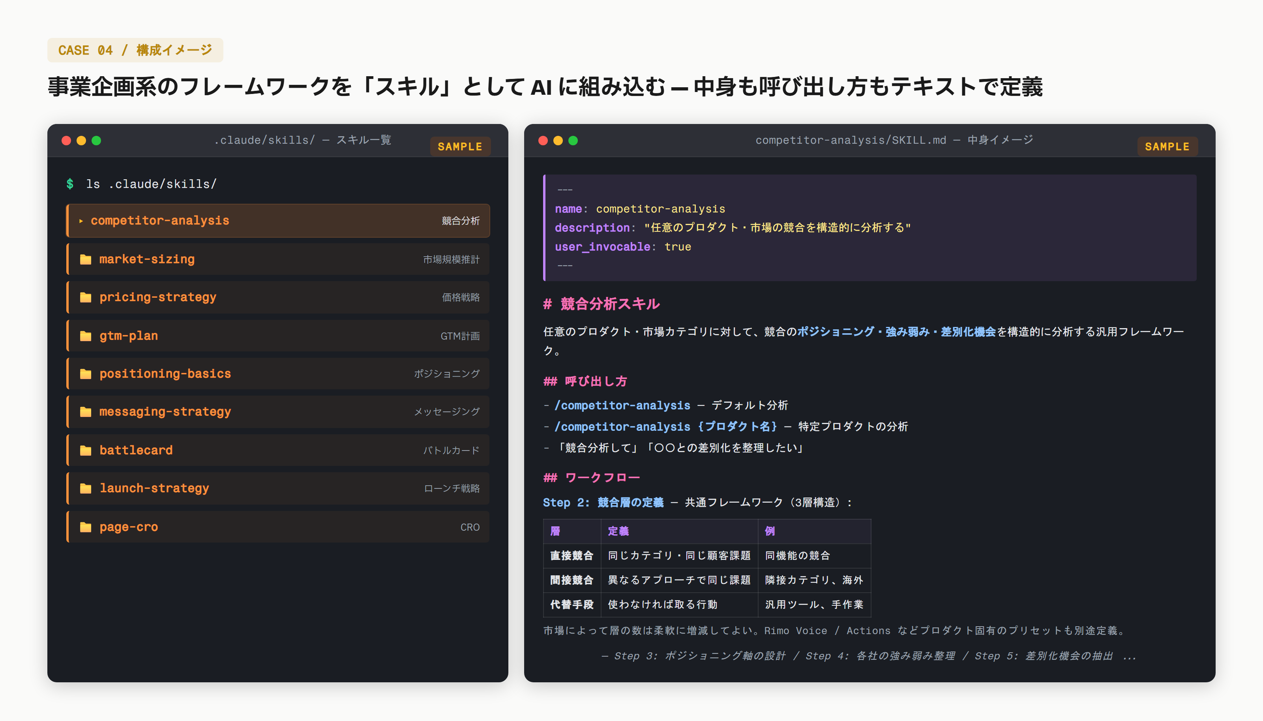Open the pricing-strategy folder name
Image resolution: width=1263 pixels, height=721 pixels.
[158, 298]
